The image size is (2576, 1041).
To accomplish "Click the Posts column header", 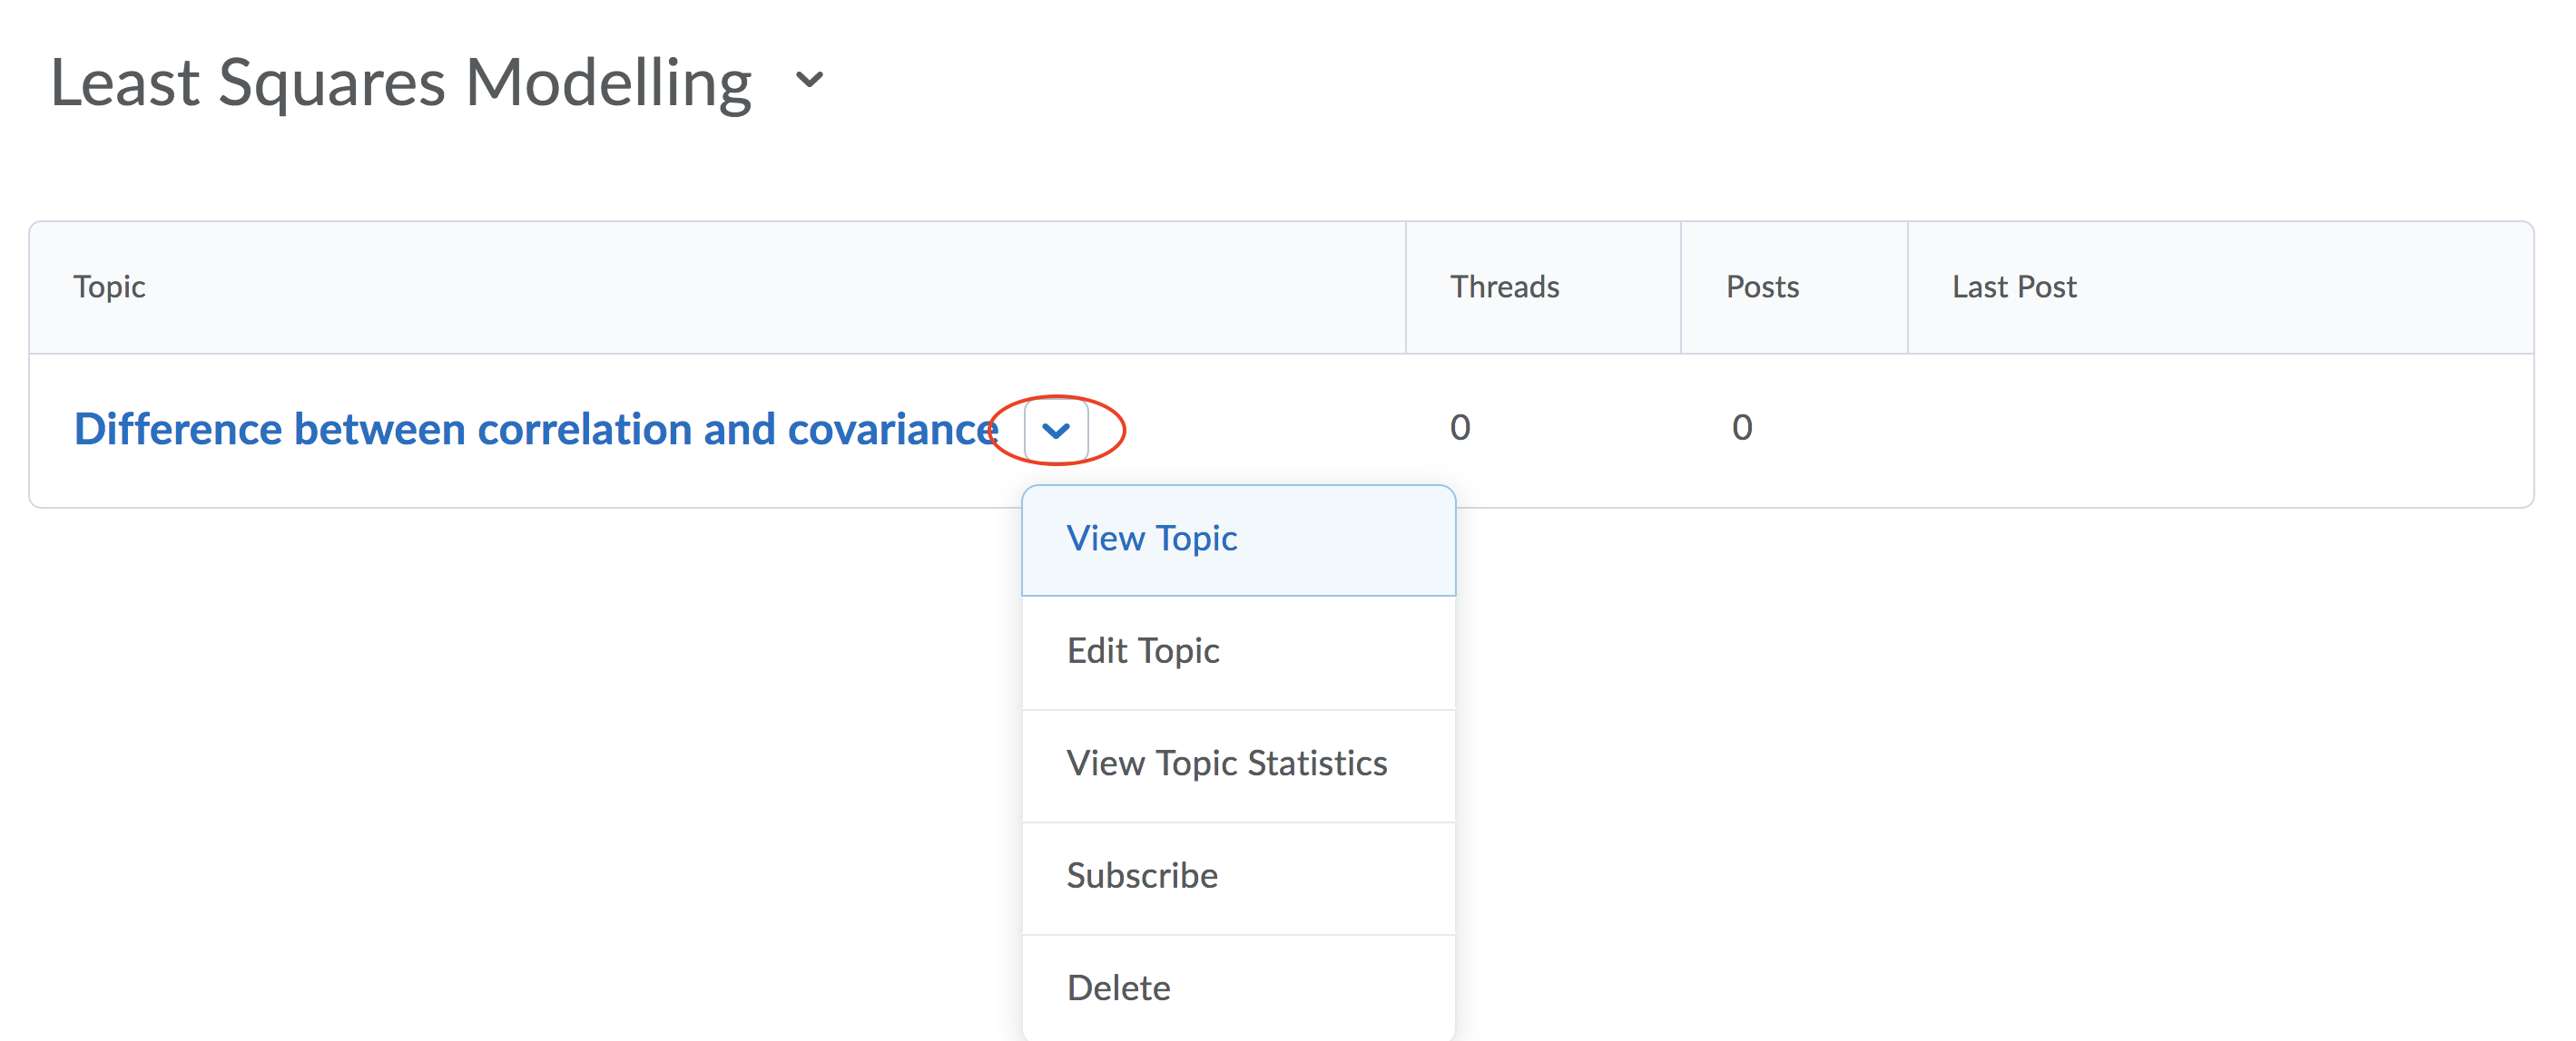I will tap(1762, 287).
